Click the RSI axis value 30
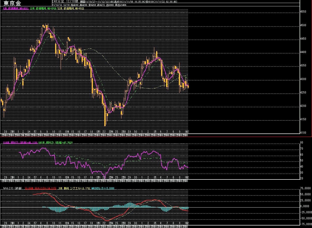This screenshot has width=312, height=228. (301, 173)
